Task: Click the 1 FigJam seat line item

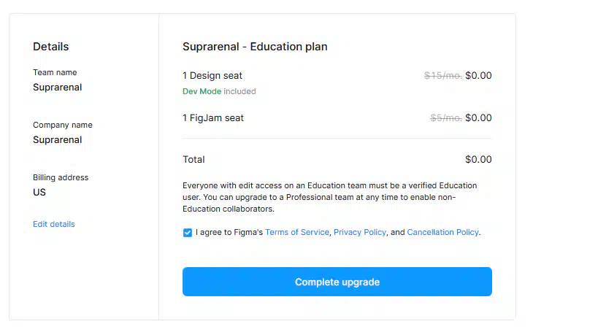Action: [213, 118]
